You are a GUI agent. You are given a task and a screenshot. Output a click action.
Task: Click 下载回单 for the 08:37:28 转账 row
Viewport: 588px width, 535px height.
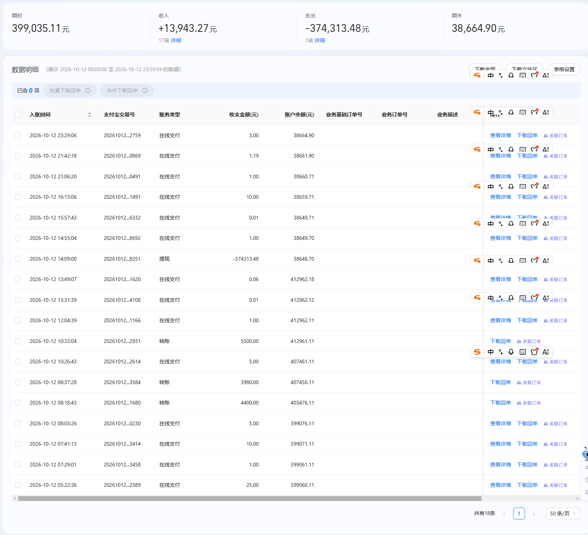click(x=501, y=382)
